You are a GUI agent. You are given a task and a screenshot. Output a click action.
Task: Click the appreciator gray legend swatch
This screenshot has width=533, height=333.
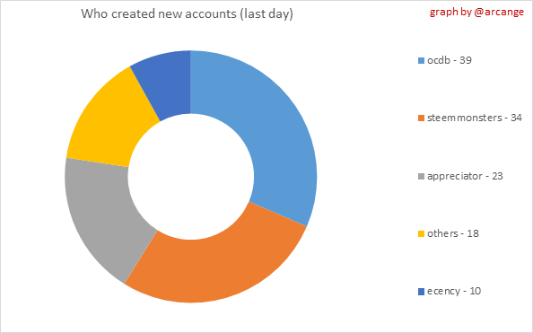(421, 177)
